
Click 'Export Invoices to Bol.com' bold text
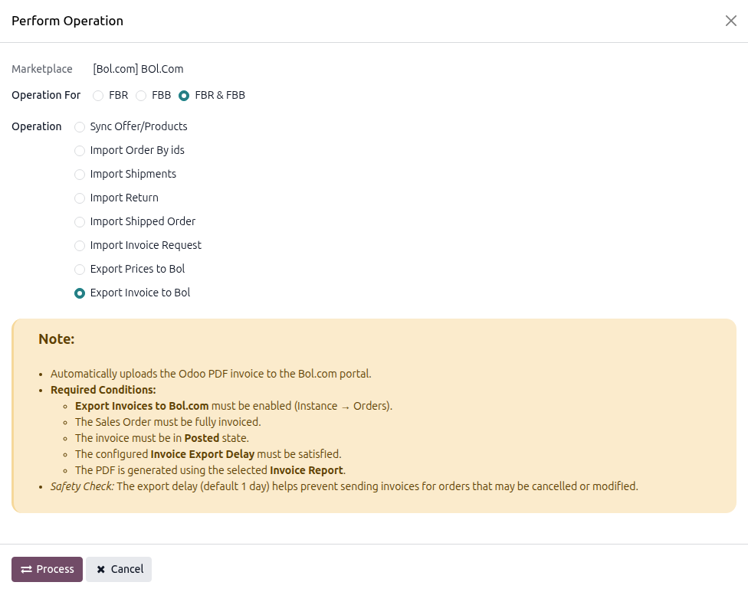(x=142, y=406)
